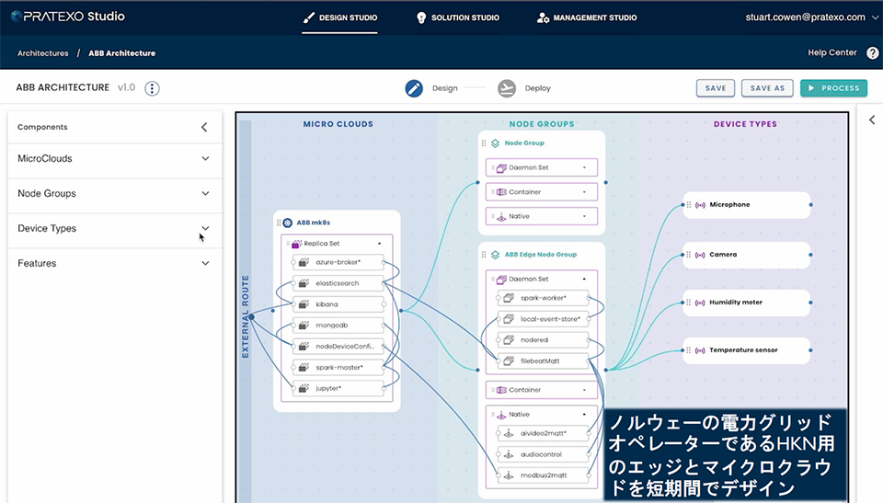The image size is (883, 503).
Task: Click the ABB Architecture breadcrumb
Action: point(121,53)
